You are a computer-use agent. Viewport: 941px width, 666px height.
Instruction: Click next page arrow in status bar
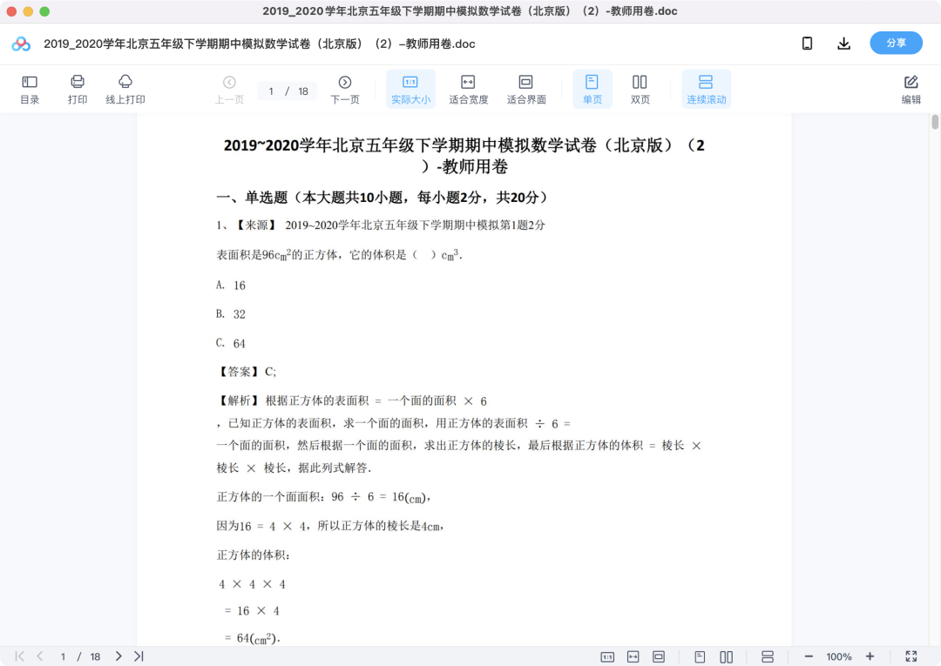pyautogui.click(x=118, y=656)
